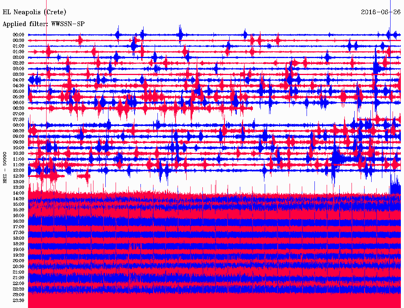
Task: Select the 2016-06-26 date label
Action: coord(381,12)
